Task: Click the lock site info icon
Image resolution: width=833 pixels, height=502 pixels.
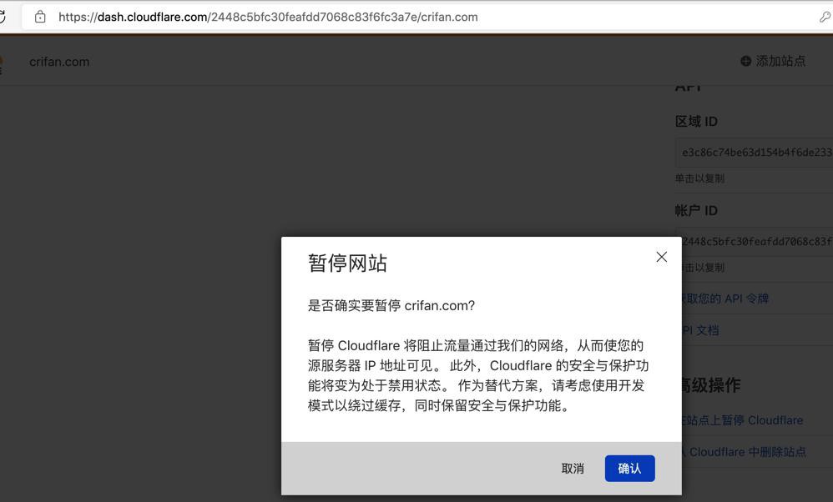Action: point(40,17)
